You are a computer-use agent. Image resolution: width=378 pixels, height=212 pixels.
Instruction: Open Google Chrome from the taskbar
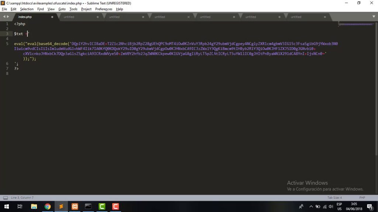coord(48,206)
